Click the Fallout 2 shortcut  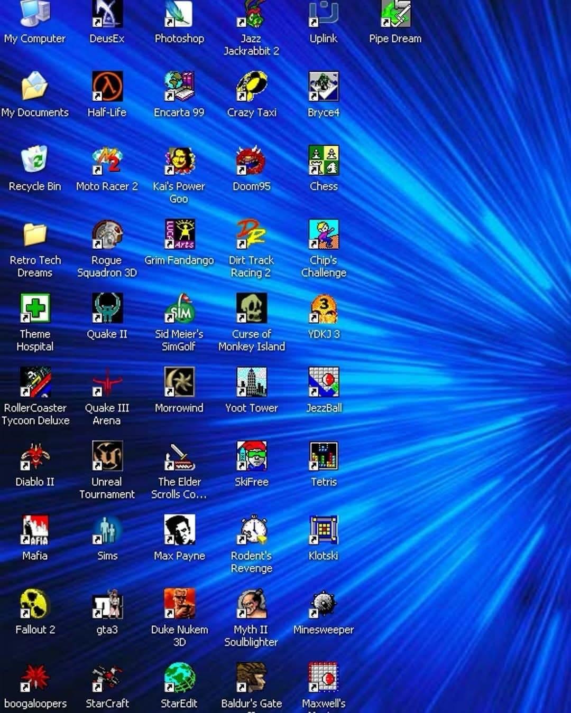tap(35, 604)
